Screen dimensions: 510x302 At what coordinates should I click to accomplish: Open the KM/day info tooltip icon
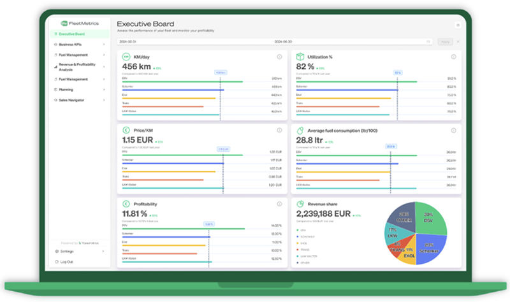279,57
